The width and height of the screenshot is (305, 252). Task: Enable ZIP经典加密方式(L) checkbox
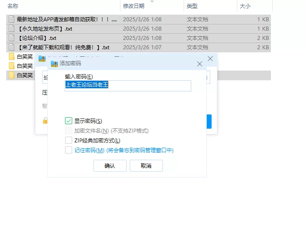pos(69,140)
